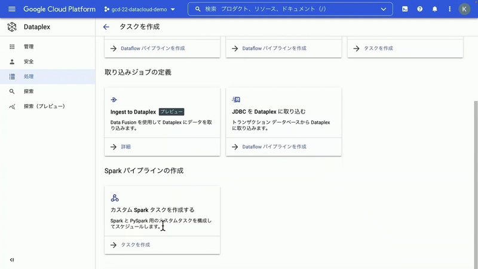This screenshot has height=269, width=478.
Task: Click the カスタム Spark タスクを作成する title
Action: pos(152,210)
